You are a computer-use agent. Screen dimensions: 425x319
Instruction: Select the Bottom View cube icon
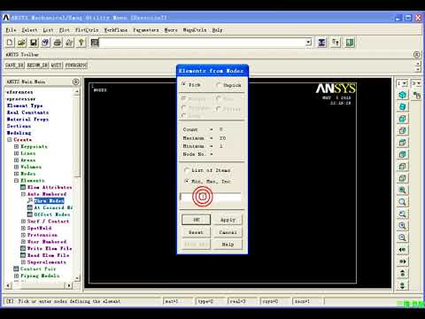pos(402,178)
